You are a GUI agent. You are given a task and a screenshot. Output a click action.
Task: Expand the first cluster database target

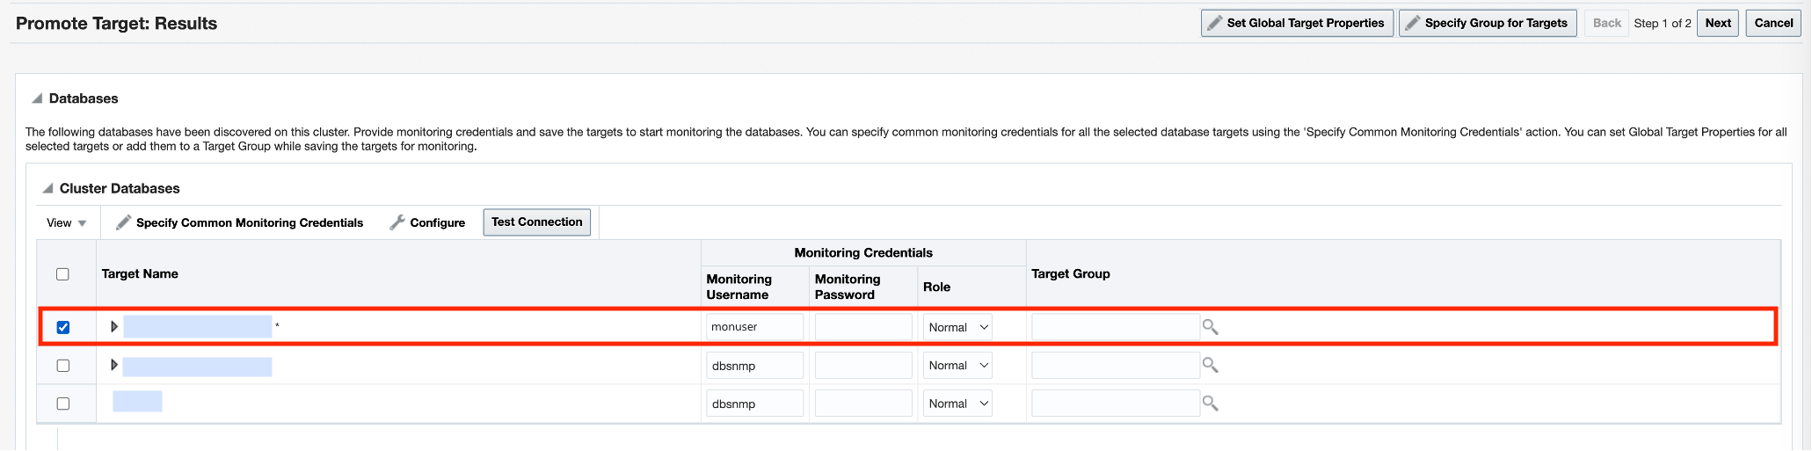(114, 326)
